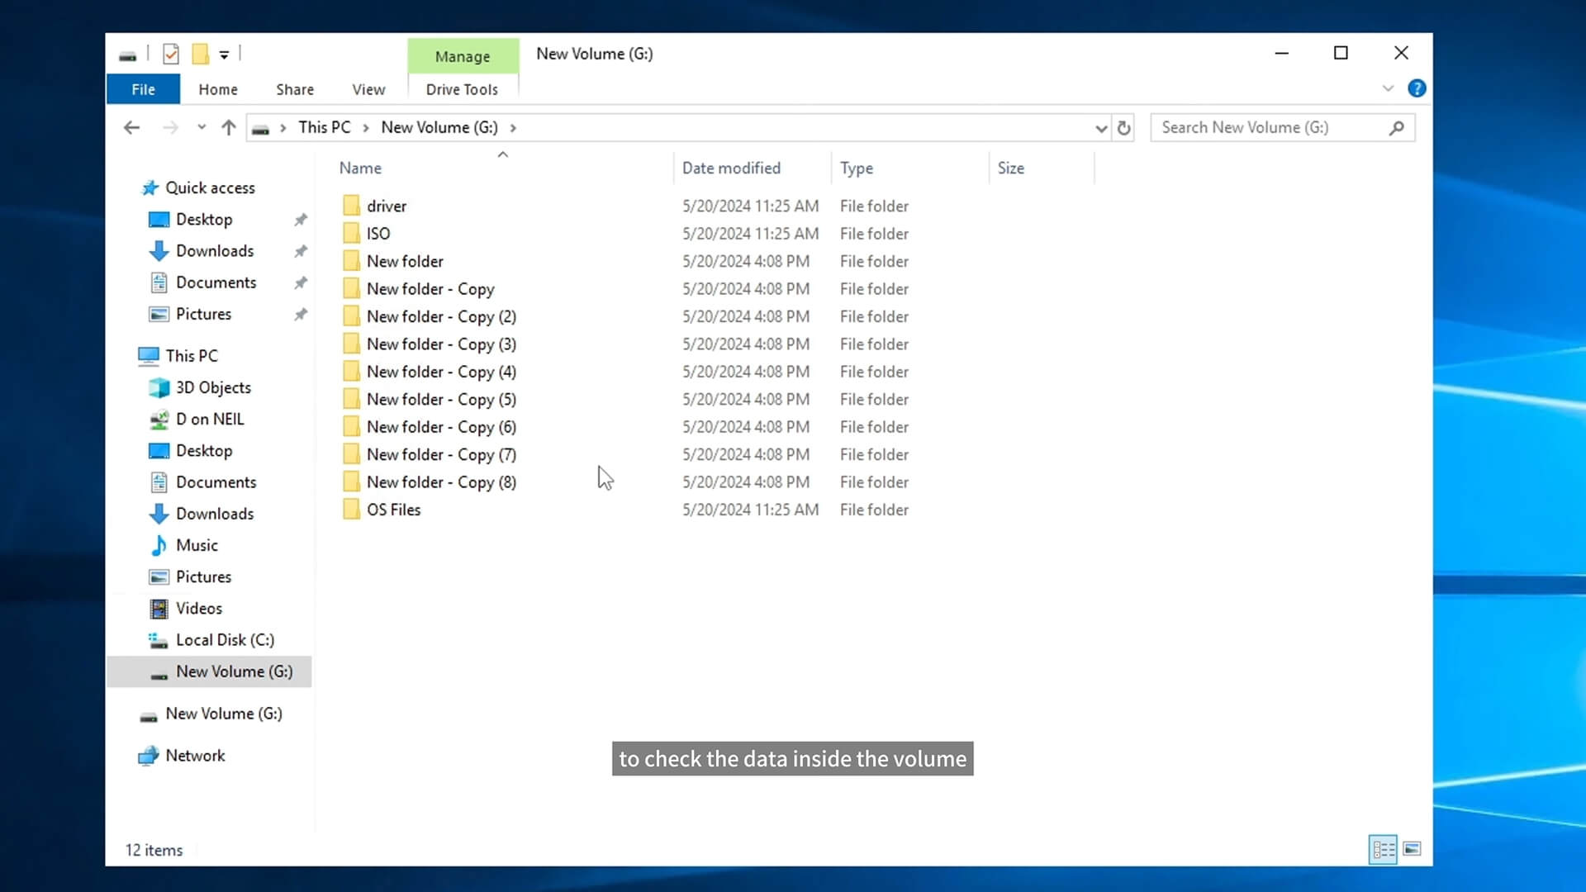The height and width of the screenshot is (892, 1586).
Task: Click the navigation back arrow
Action: point(130,127)
